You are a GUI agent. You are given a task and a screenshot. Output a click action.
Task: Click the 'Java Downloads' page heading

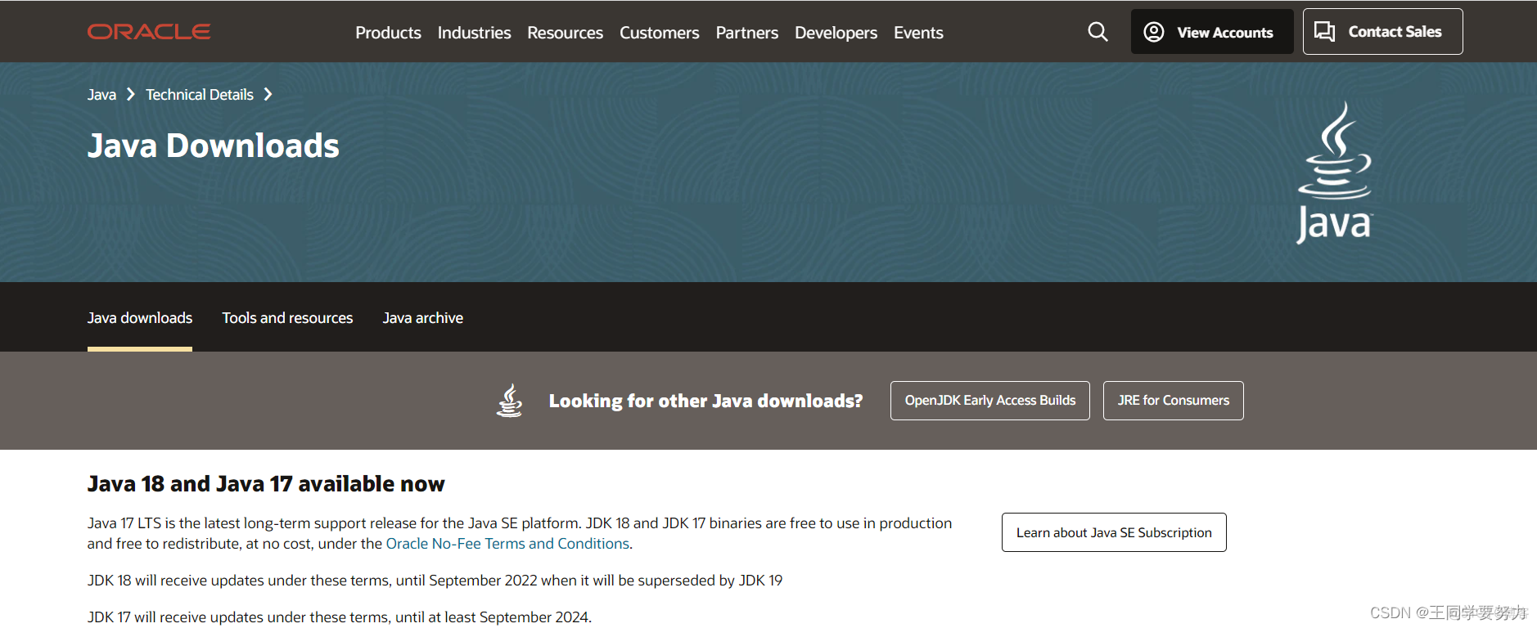(x=213, y=146)
